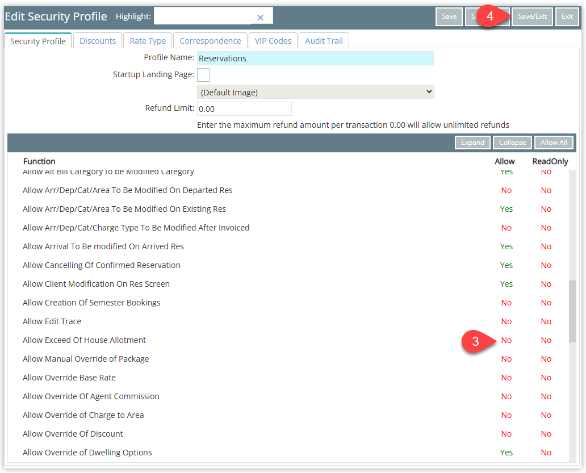
Task: Expand all function groups
Action: pyautogui.click(x=472, y=143)
